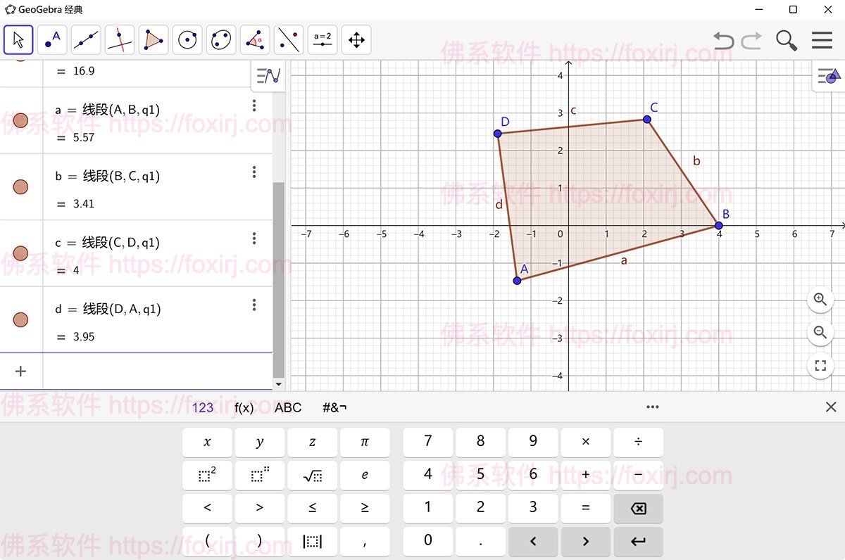
Task: Select the Move arrow tool
Action: point(18,40)
